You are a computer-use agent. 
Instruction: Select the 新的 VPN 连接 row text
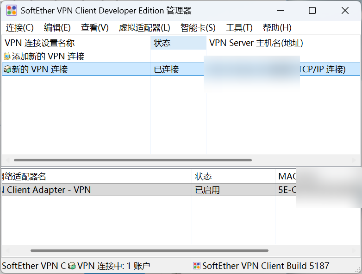(40, 69)
